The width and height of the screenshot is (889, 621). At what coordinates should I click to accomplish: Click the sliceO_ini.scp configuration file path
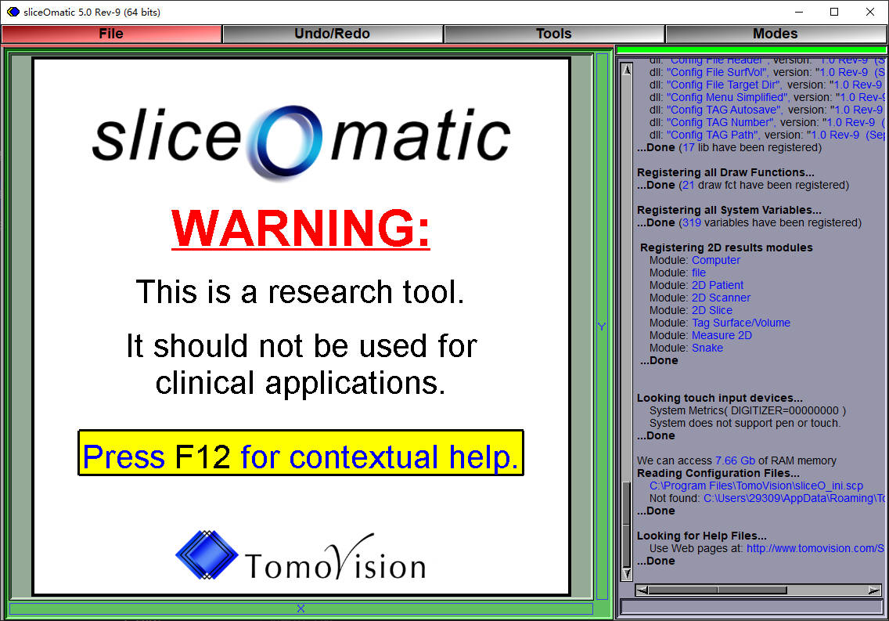(x=756, y=486)
